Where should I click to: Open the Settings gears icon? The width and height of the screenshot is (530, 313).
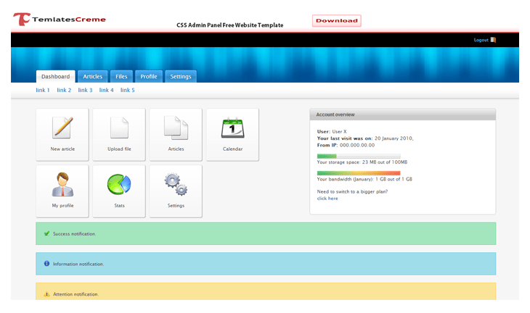[176, 184]
